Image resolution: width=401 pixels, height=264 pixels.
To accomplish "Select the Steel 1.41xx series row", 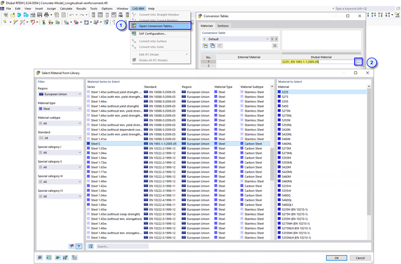I will tap(178, 139).
